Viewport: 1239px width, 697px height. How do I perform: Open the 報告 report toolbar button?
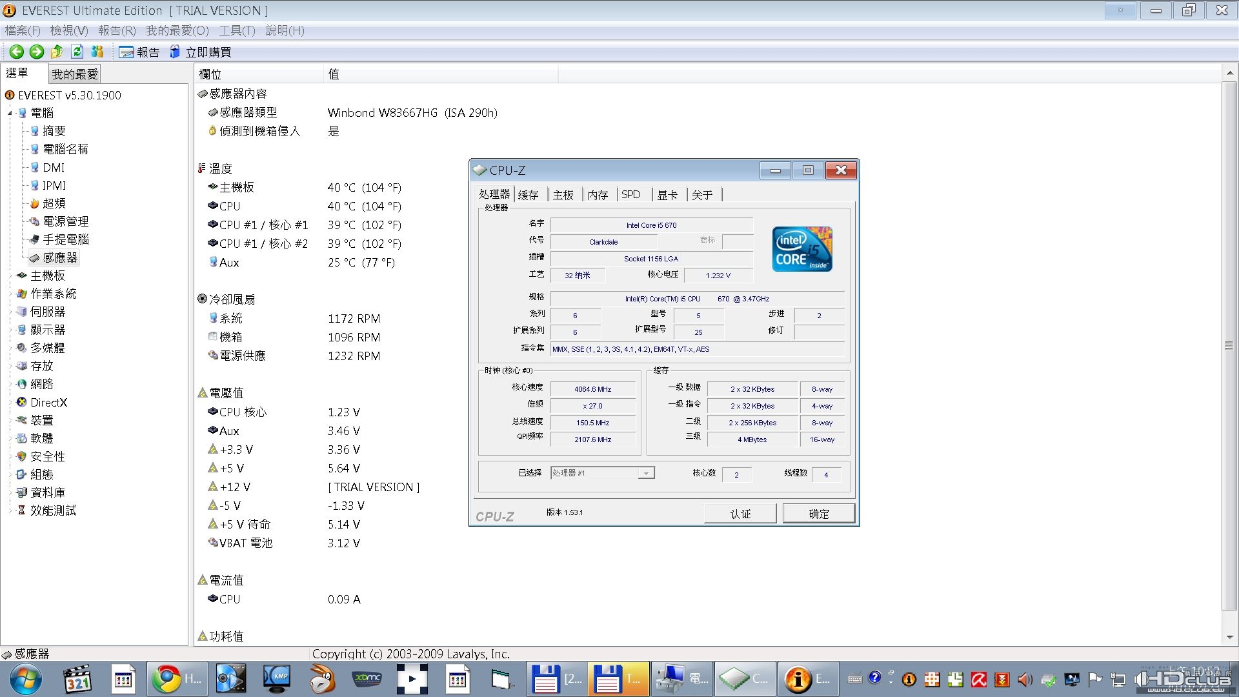pos(139,52)
